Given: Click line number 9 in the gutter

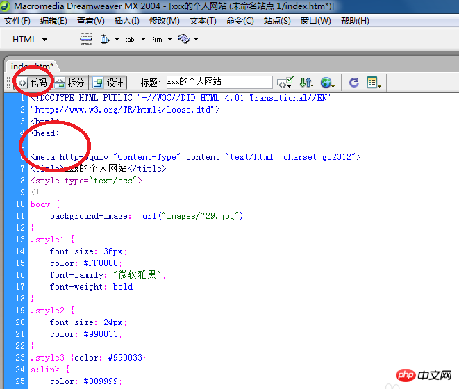Looking at the screenshot, I should (22, 192).
